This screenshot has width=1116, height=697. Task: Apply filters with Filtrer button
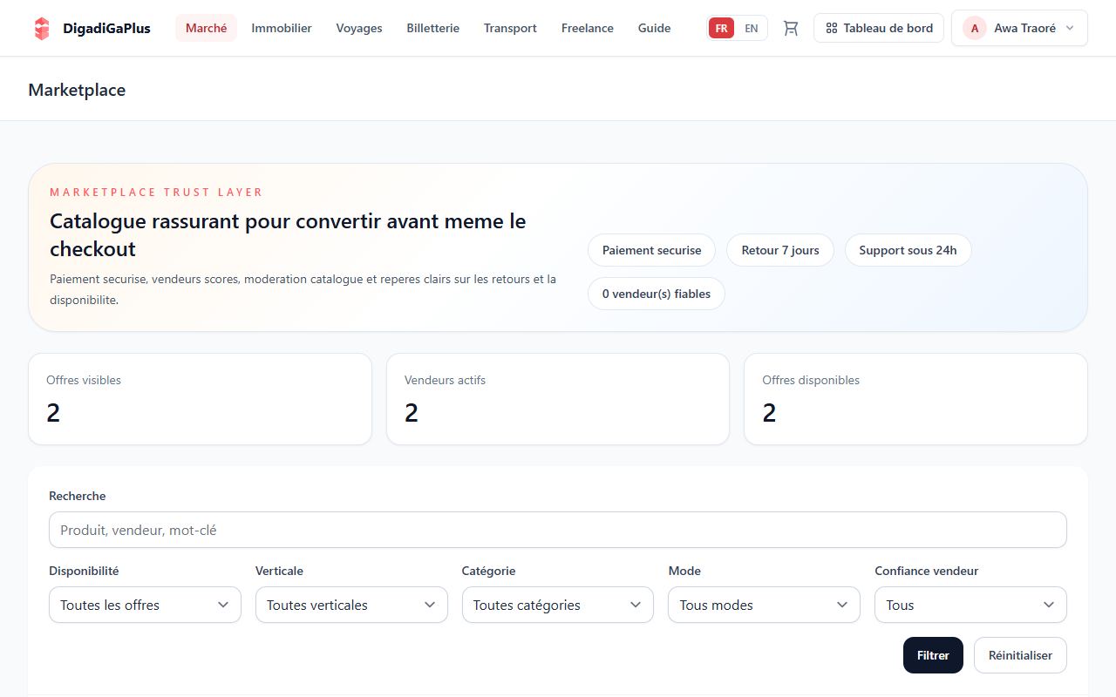pyautogui.click(x=933, y=655)
